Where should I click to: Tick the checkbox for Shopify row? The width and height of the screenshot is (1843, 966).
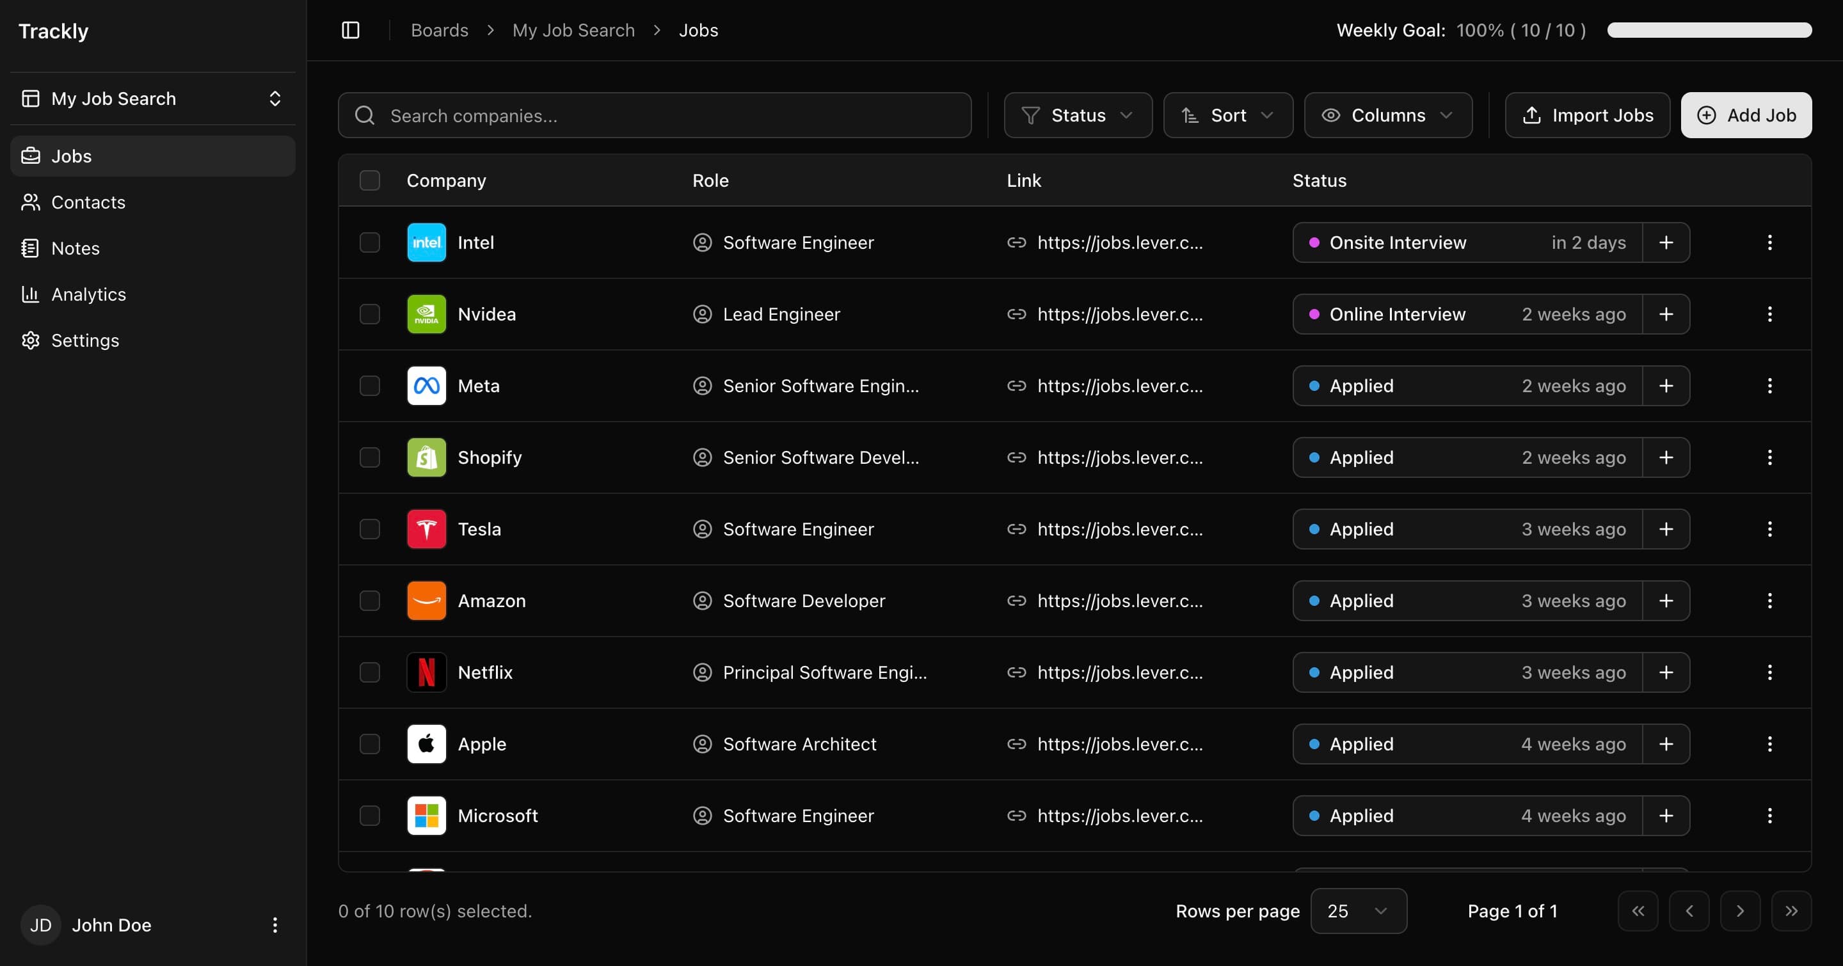(370, 457)
